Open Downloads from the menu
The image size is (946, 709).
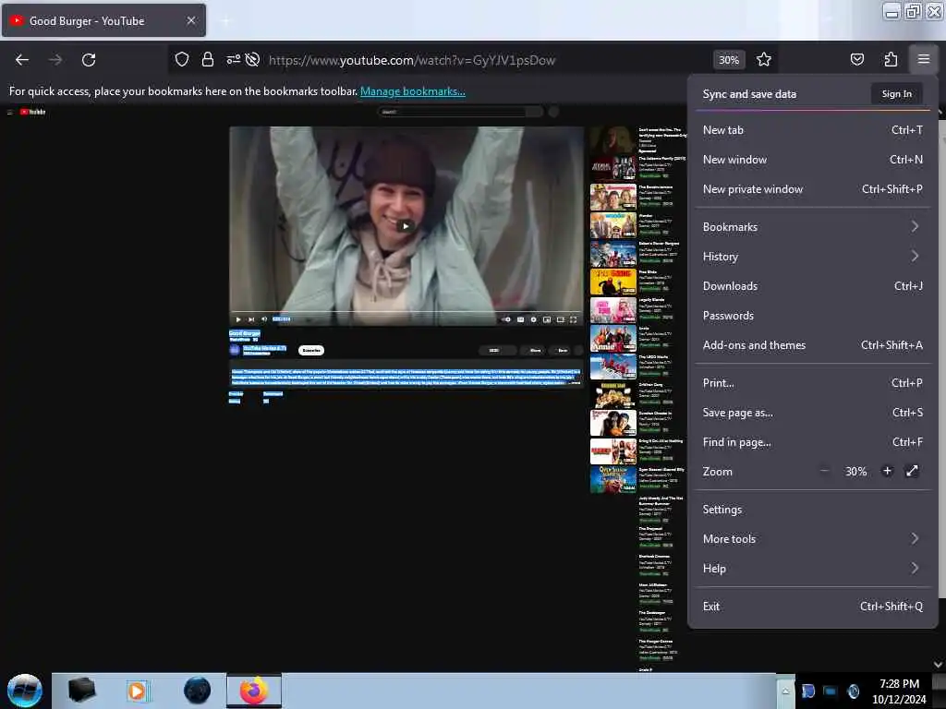pyautogui.click(x=813, y=286)
